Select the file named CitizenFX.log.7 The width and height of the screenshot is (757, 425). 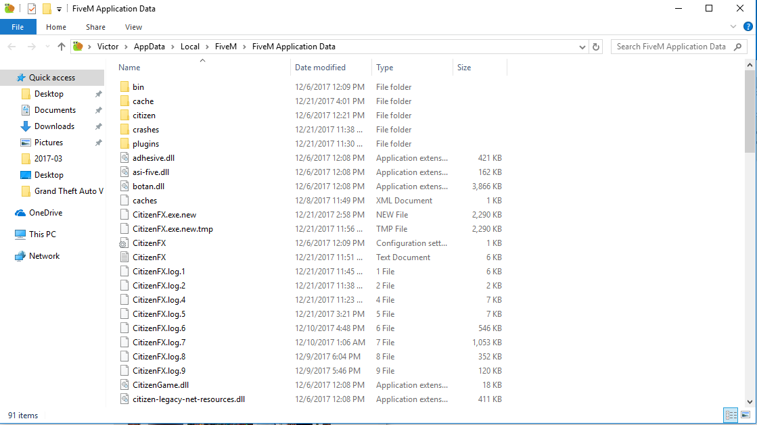(159, 343)
